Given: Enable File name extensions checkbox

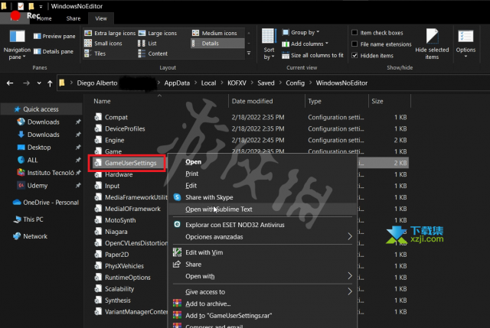Looking at the screenshot, I should [381, 44].
